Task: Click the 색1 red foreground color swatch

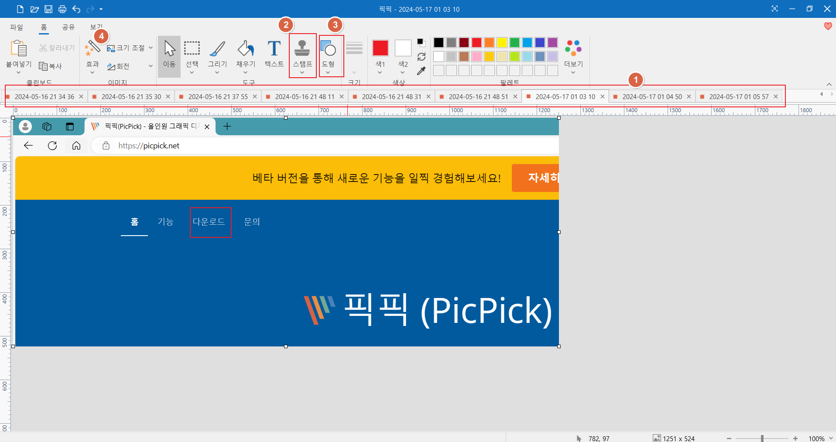Action: coord(380,48)
